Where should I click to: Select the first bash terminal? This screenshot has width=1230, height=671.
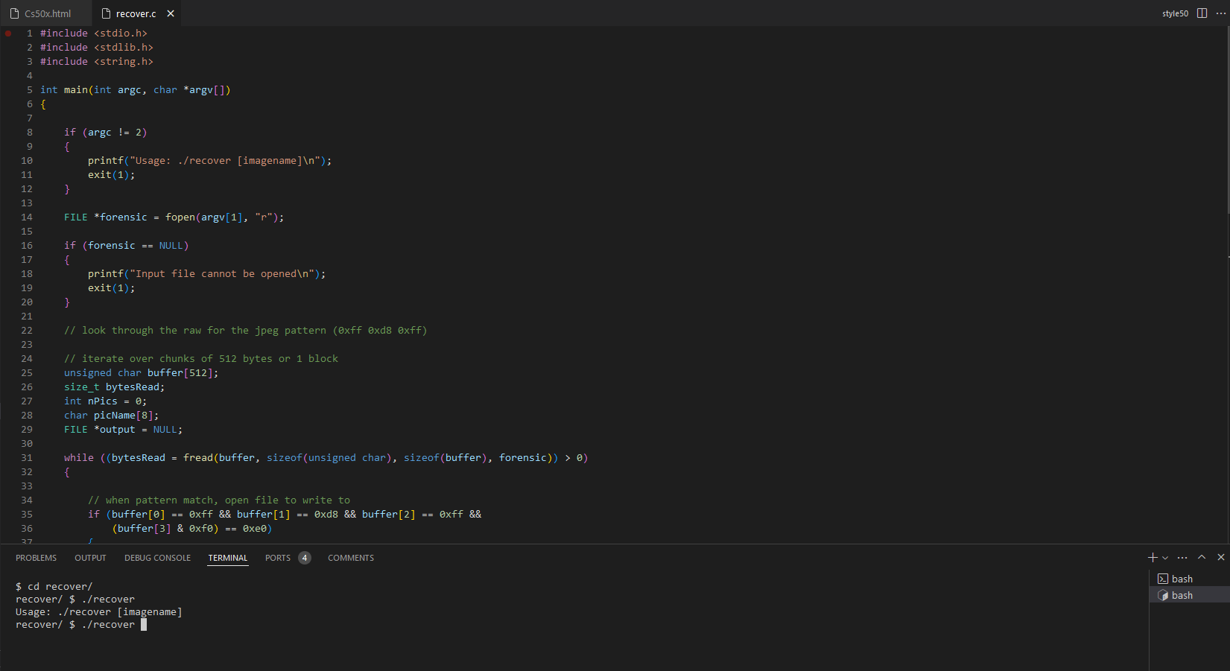[1182, 579]
